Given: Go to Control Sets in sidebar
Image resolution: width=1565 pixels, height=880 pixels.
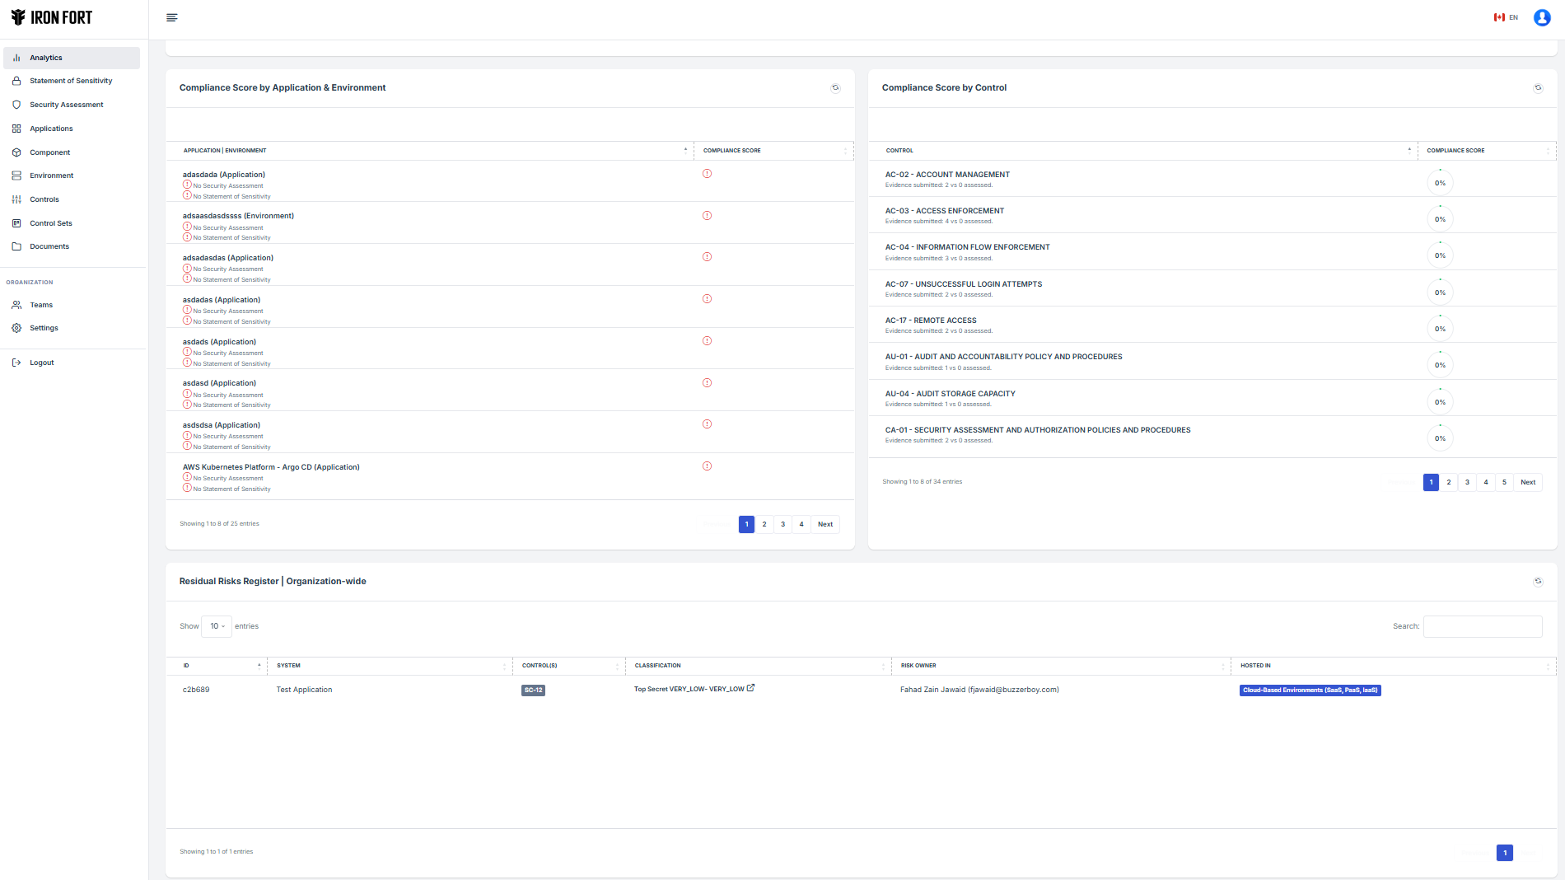Looking at the screenshot, I should click(51, 223).
